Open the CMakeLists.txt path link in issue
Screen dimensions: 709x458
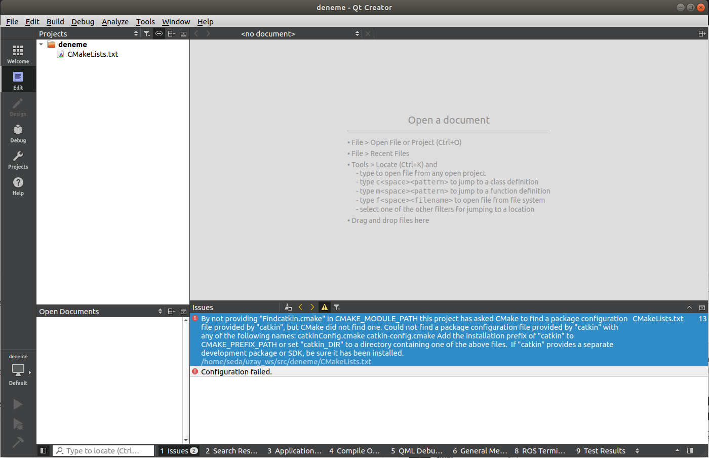286,362
